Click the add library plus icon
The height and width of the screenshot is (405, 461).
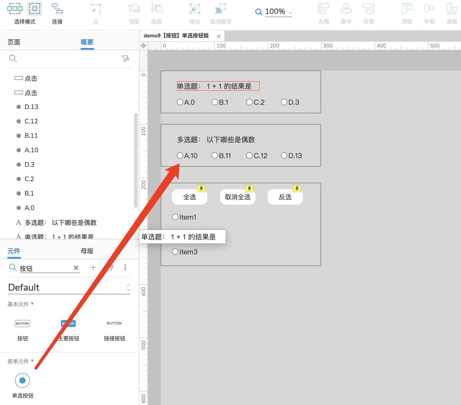[x=93, y=267]
